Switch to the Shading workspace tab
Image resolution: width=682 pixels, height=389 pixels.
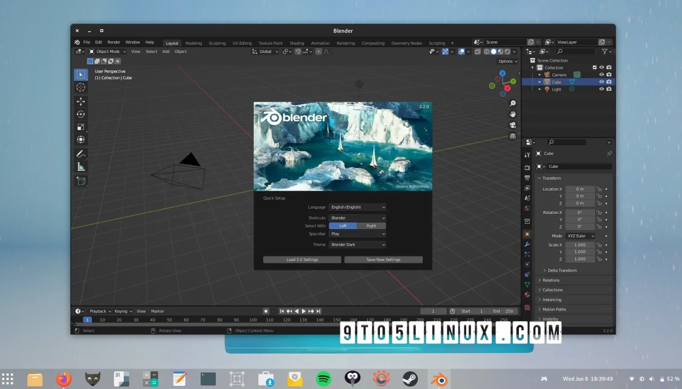click(297, 43)
